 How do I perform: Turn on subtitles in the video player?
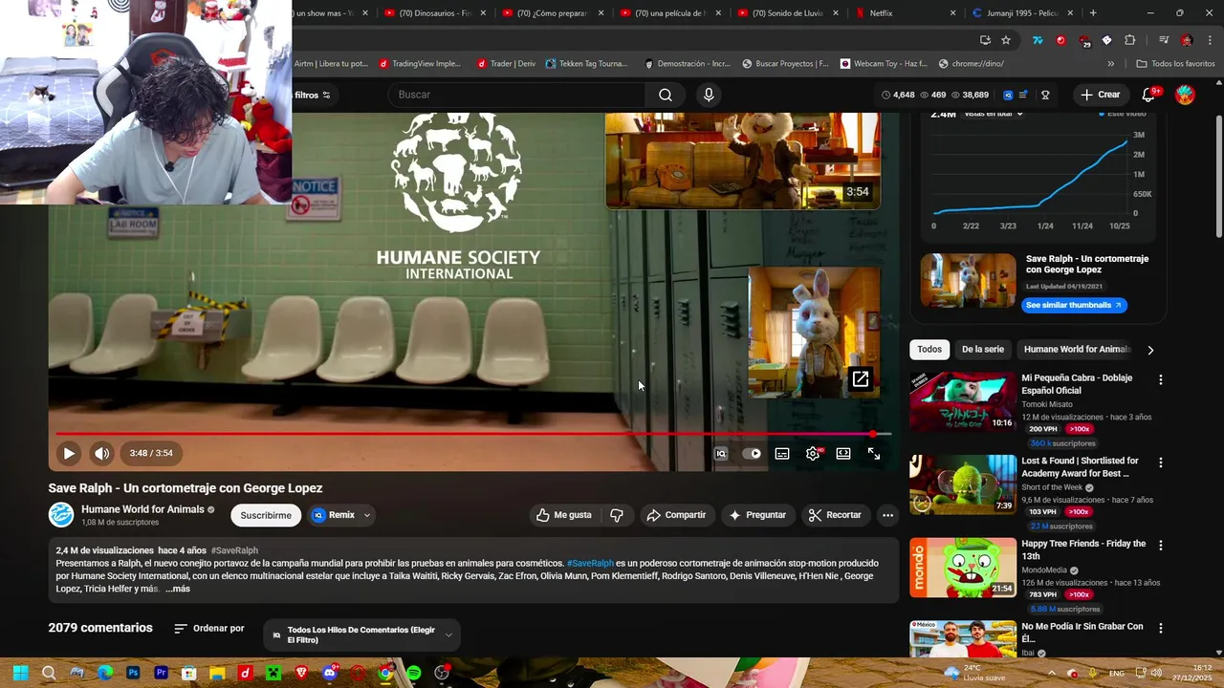point(782,454)
